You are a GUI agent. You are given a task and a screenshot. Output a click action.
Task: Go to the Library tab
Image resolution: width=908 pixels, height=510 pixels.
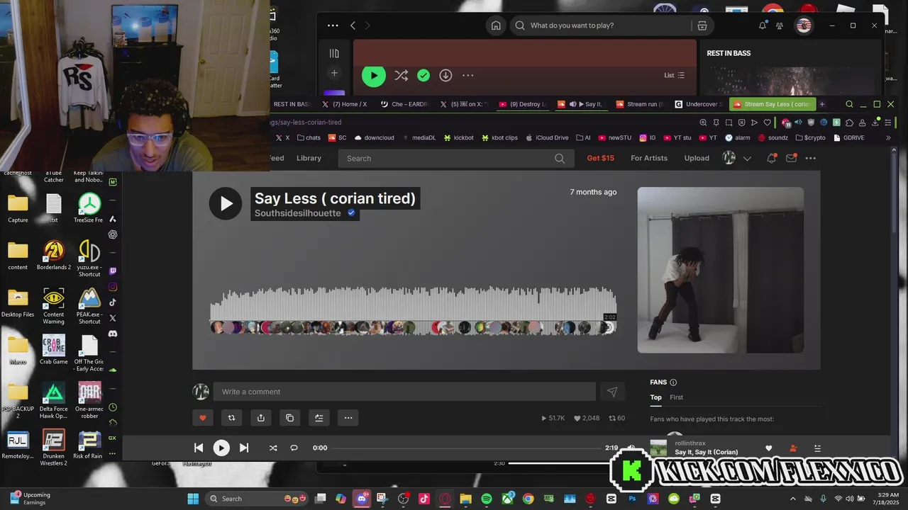pos(309,158)
